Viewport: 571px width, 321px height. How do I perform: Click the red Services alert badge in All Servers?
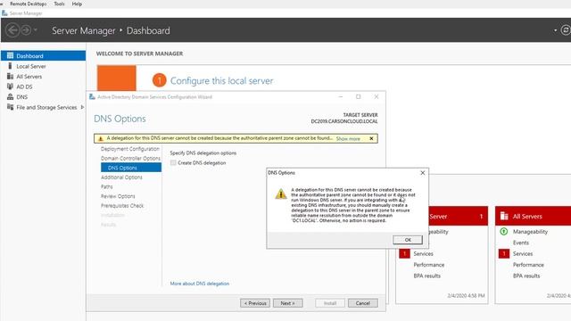(504, 253)
